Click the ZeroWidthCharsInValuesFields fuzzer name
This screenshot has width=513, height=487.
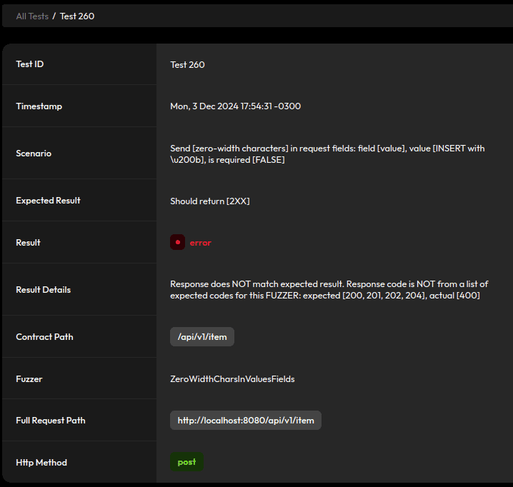(x=232, y=379)
